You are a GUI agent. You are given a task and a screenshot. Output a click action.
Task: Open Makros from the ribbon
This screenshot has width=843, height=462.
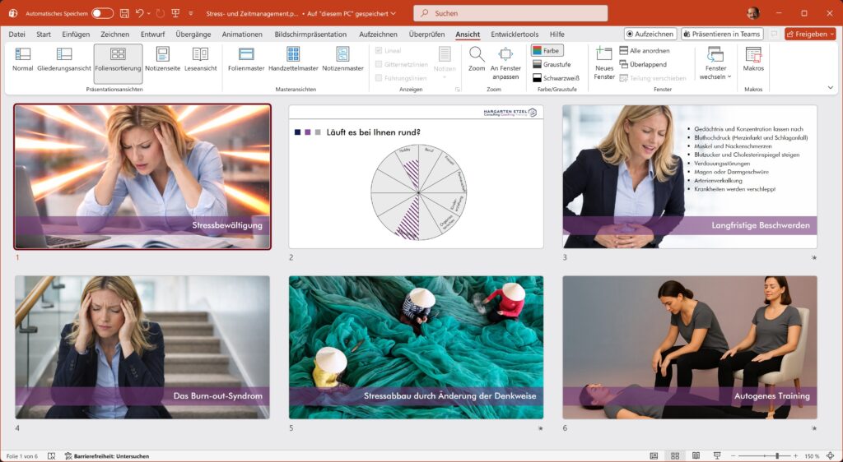pos(753,59)
